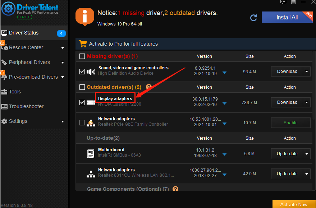Click Activate to Pro for full features
The height and width of the screenshot is (208, 316).
point(123,44)
